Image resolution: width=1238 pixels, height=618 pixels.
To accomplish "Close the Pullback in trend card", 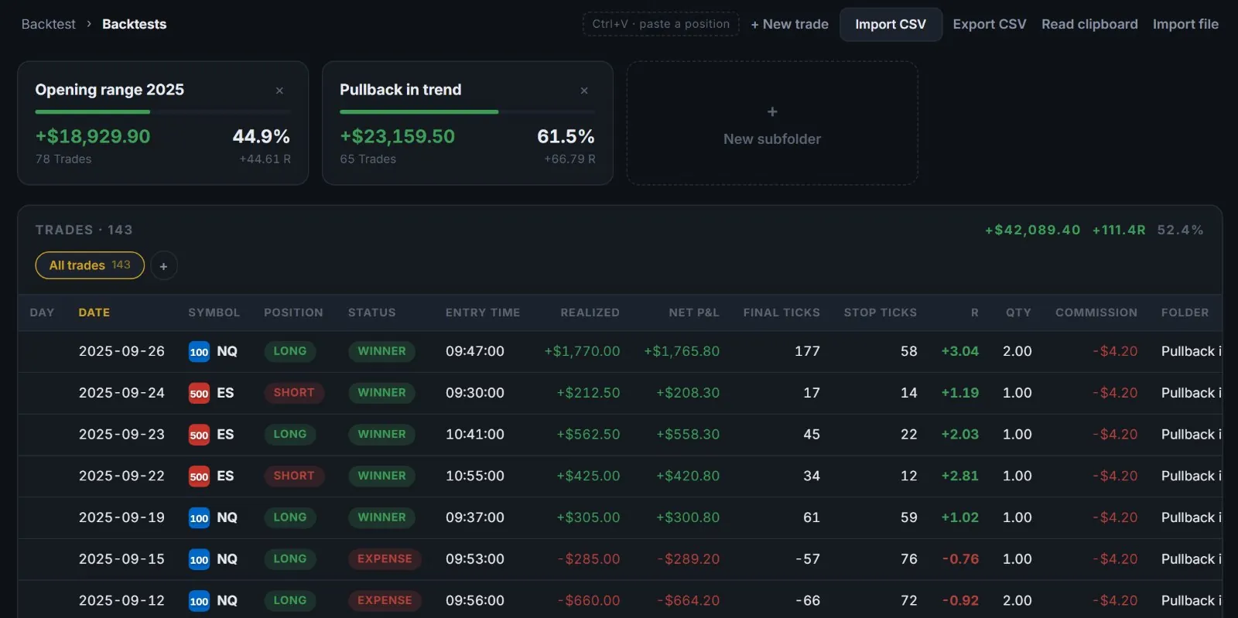I will pyautogui.click(x=584, y=90).
